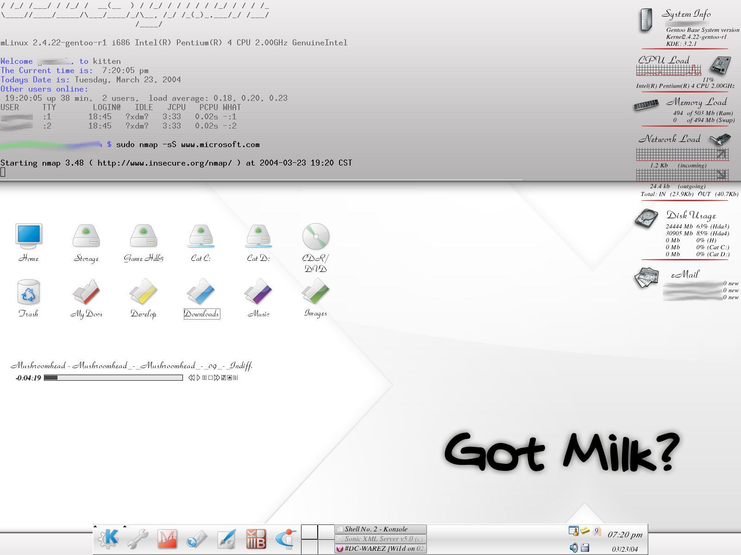Click the insecure.org nmap URL in terminal
Screen dimensions: 741x555
[164, 163]
